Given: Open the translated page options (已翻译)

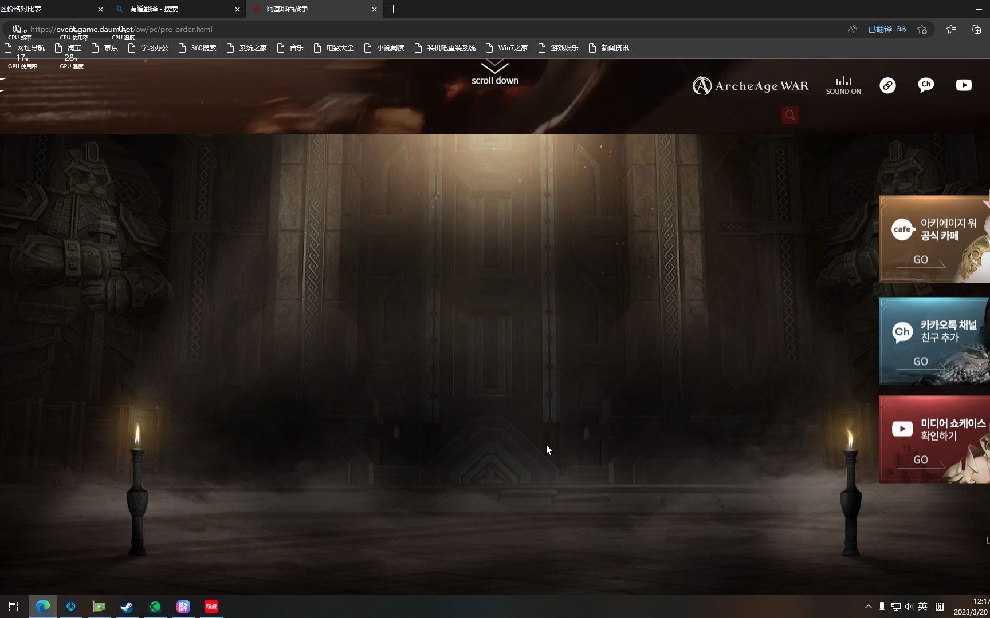Looking at the screenshot, I should (x=887, y=29).
